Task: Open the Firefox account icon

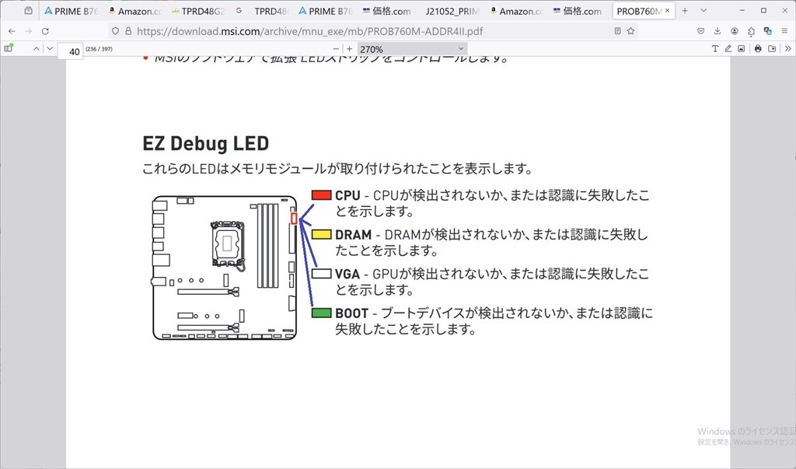Action: (734, 31)
